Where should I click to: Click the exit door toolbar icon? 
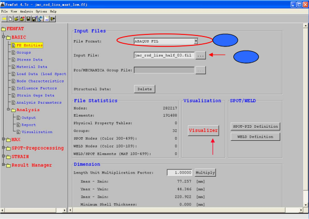[53, 19]
